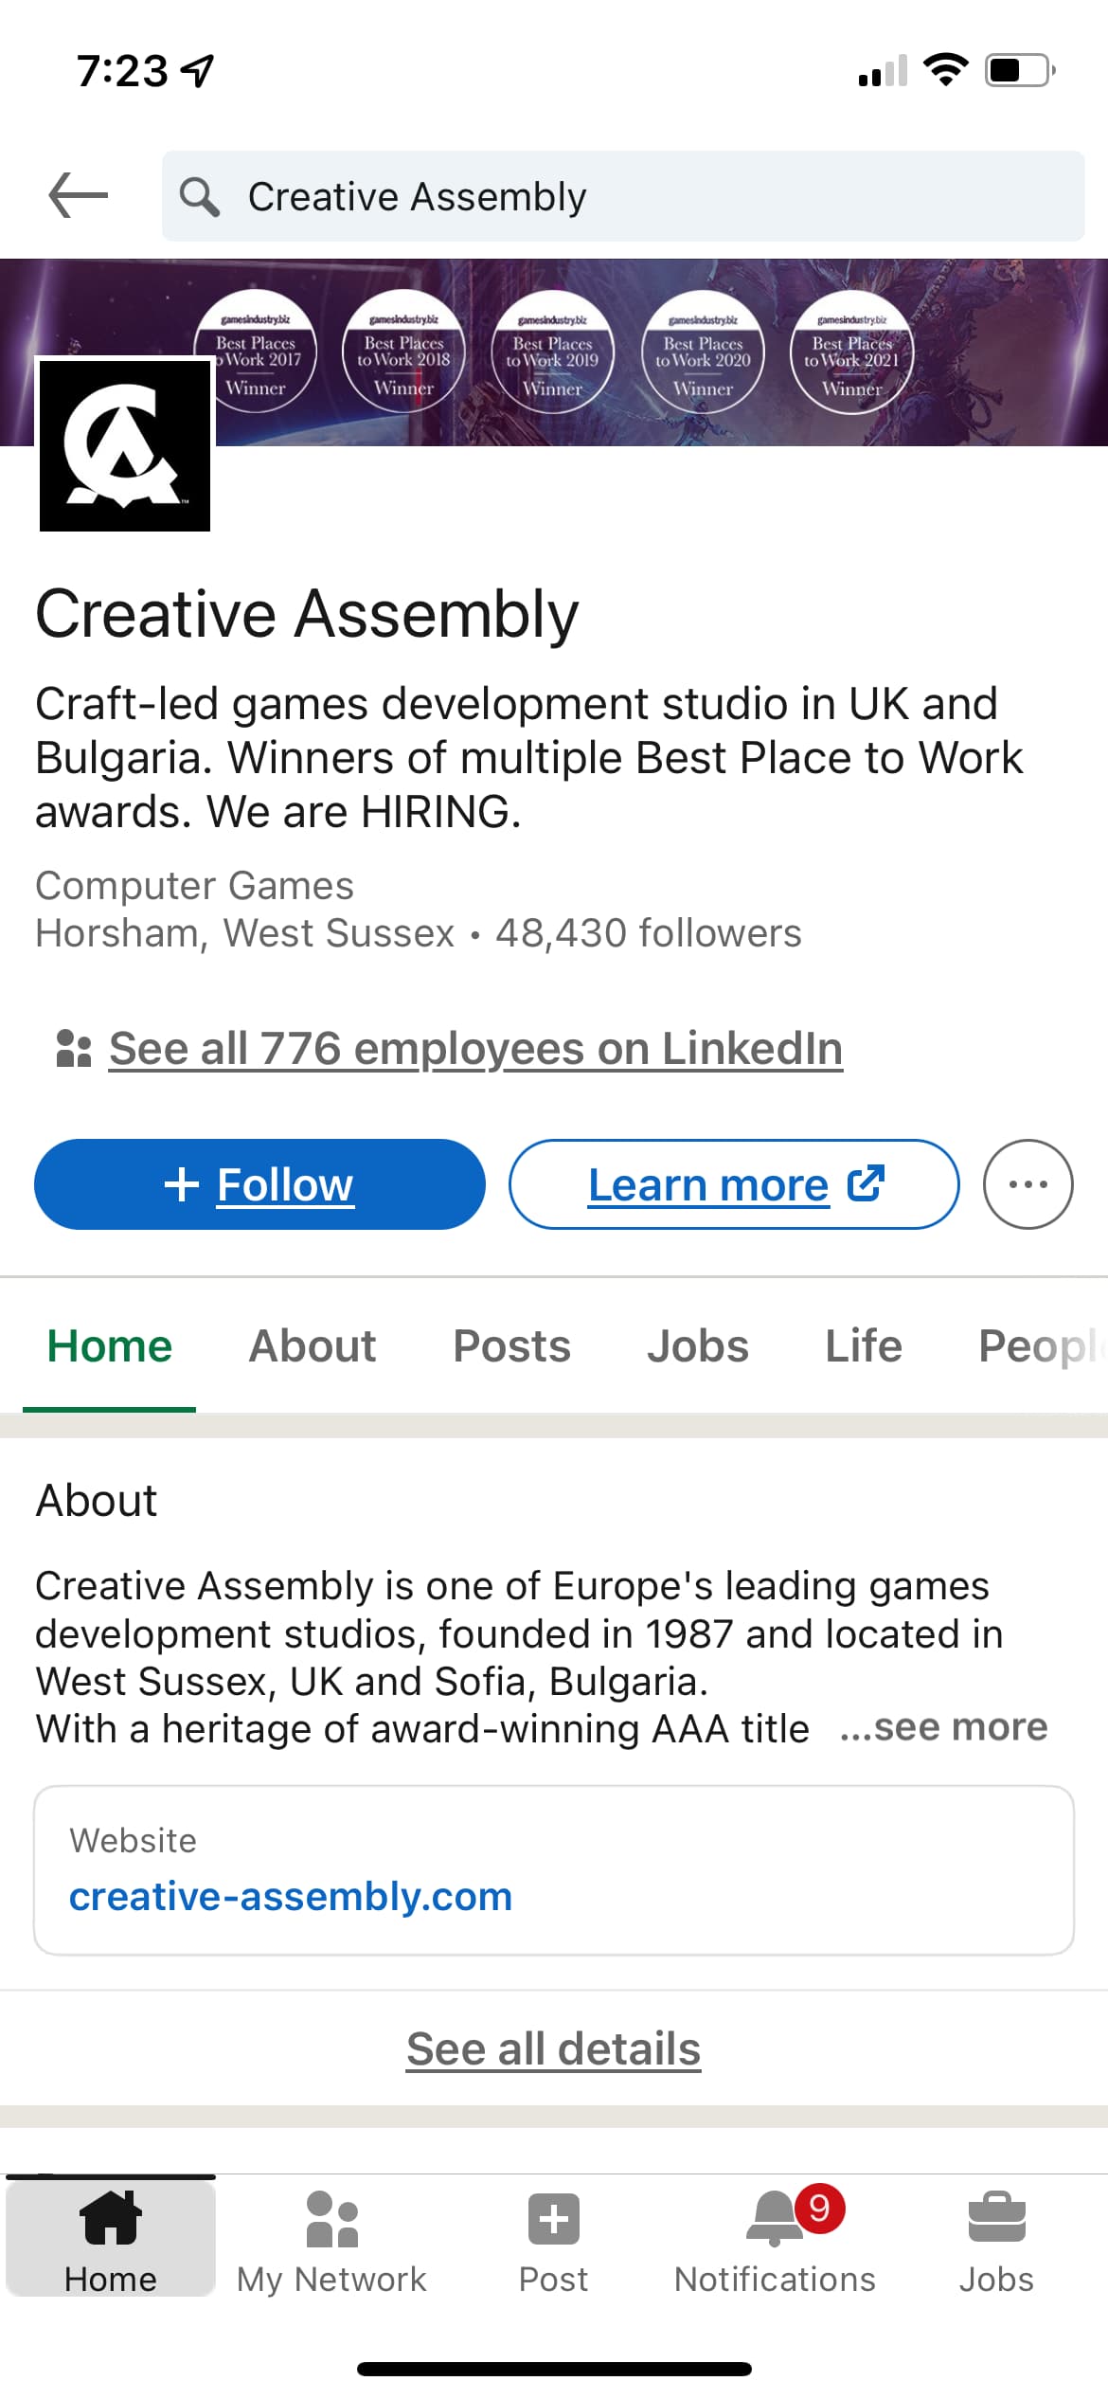
Task: Follow Creative Assembly page
Action: pyautogui.click(x=259, y=1184)
